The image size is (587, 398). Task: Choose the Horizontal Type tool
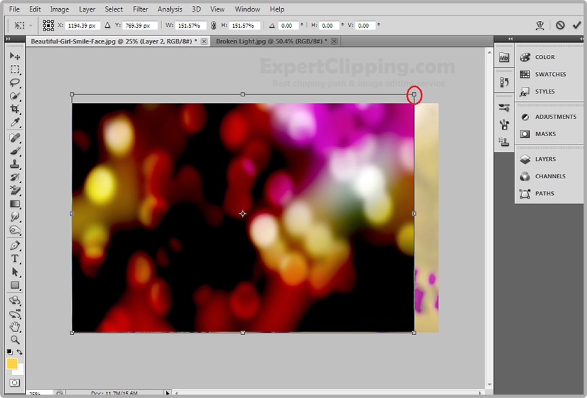(15, 259)
